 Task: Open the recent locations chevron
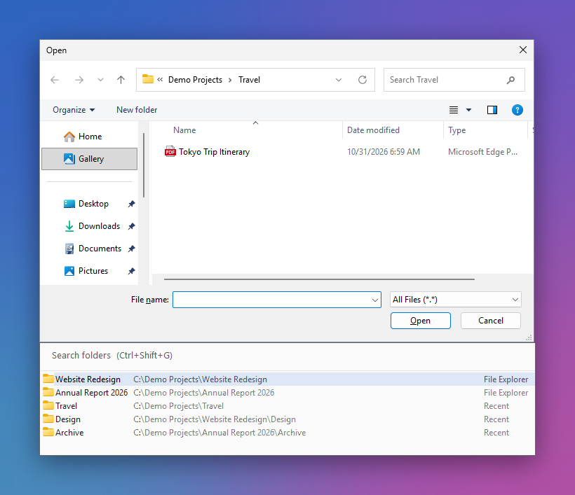(100, 80)
